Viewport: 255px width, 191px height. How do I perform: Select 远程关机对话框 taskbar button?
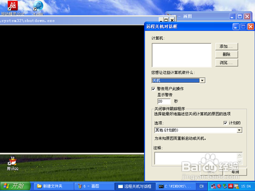135,186
